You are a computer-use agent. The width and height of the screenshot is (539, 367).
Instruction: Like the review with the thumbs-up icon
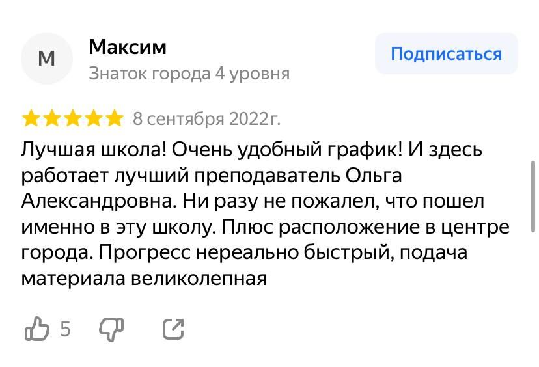point(37,329)
